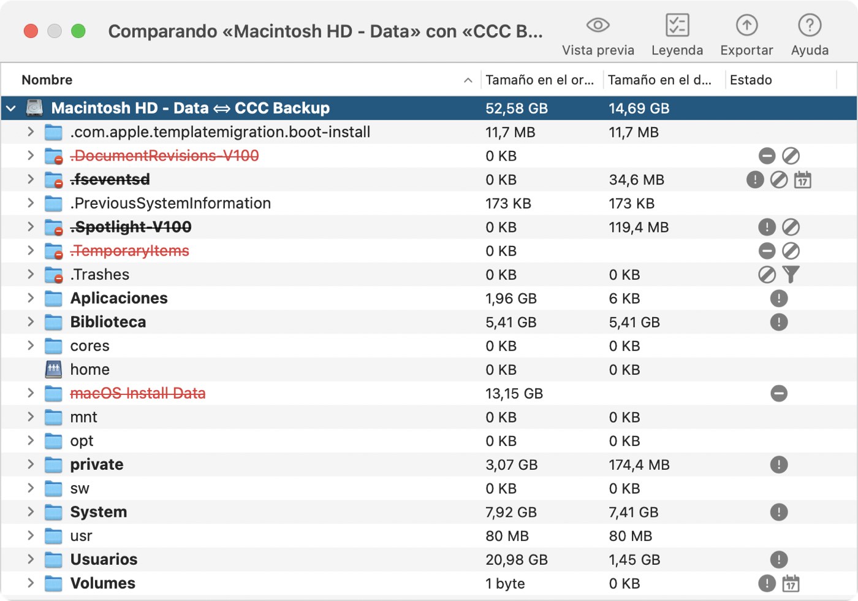Image resolution: width=858 pixels, height=601 pixels.
Task: Select the System folder row
Action: 429,512
